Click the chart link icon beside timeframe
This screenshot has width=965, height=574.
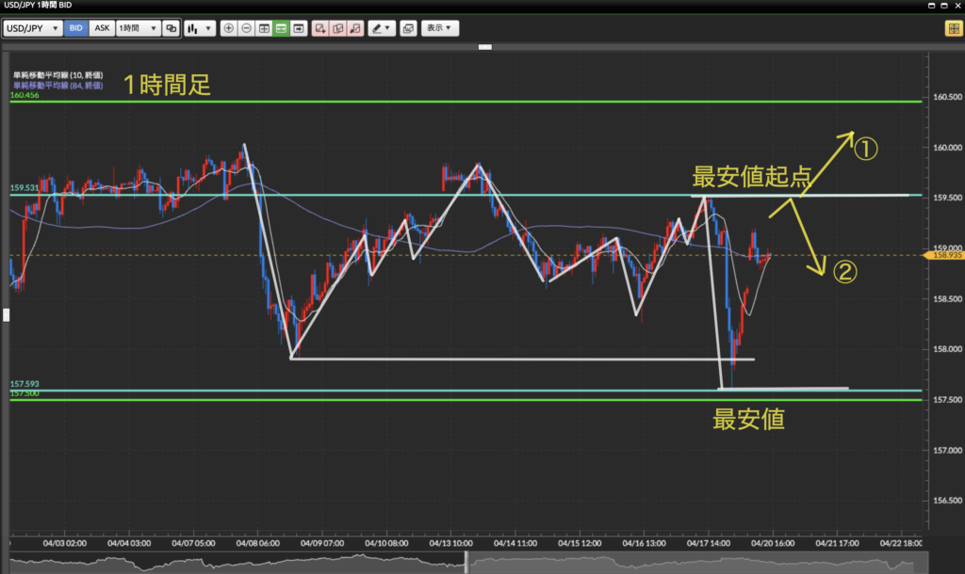tap(171, 28)
